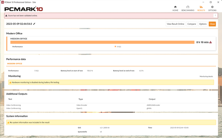
Task: Click the warning triangle in validation banner
Action: [6, 16]
